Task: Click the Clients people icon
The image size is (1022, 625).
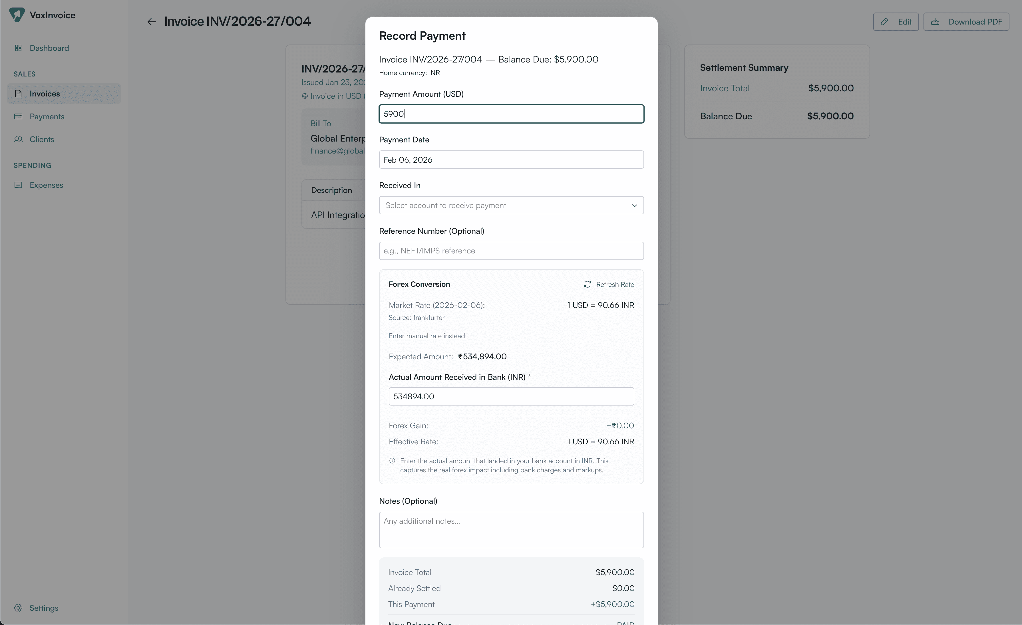Action: point(18,139)
